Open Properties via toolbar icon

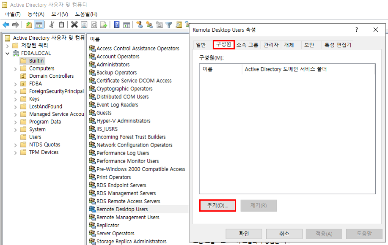point(84,24)
